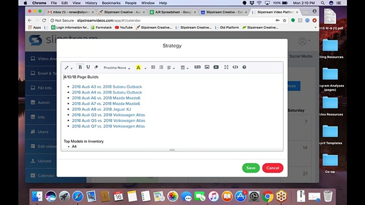Open the Chrome File menu
The height and width of the screenshot is (205, 365).
tap(54, 3)
